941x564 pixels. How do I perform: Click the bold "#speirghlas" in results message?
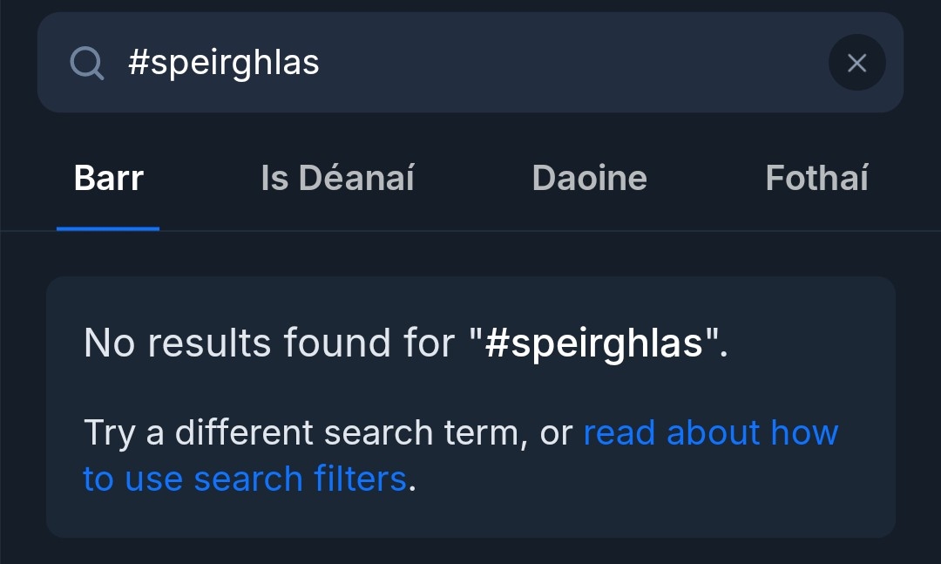[x=594, y=343]
